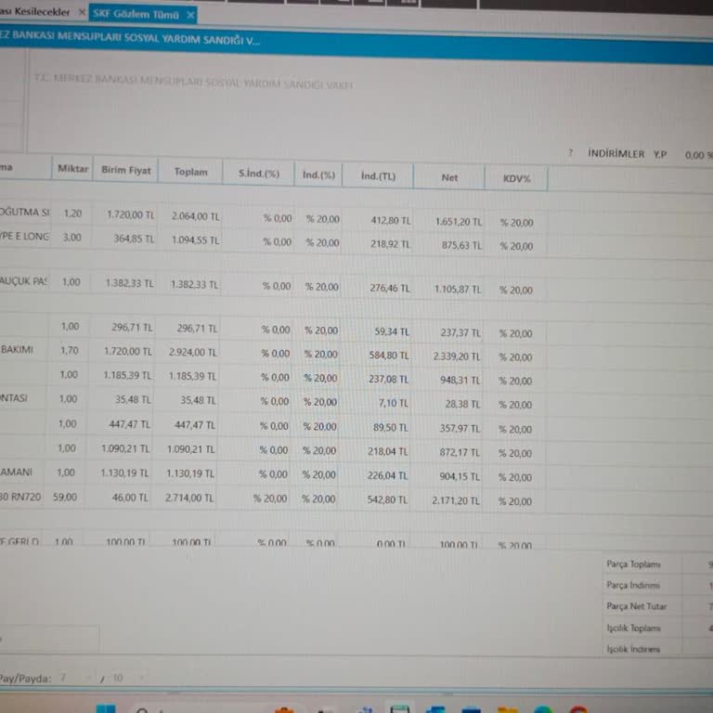Image resolution: width=713 pixels, height=713 pixels.
Task: Click the Parça Net Tutar summary label
Action: pos(636,606)
